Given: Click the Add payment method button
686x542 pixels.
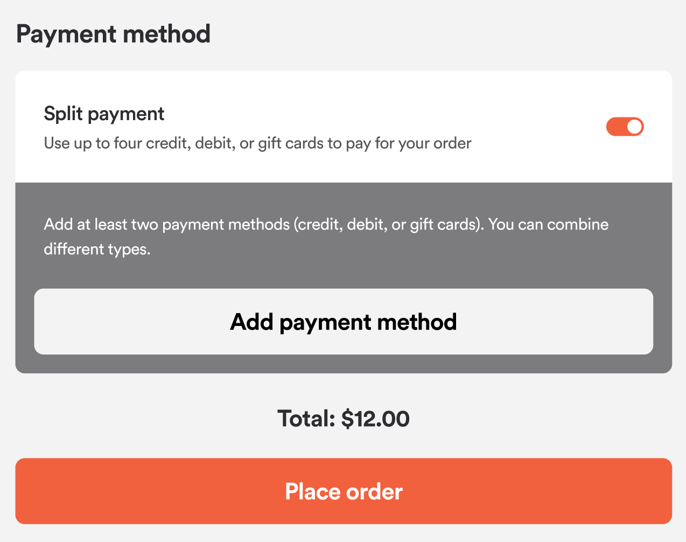Looking at the screenshot, I should click(x=344, y=322).
